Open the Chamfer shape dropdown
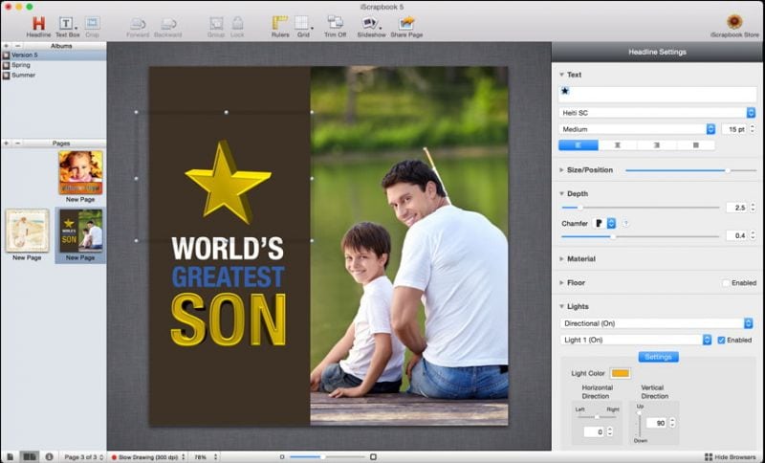This screenshot has height=463, width=765. [604, 224]
